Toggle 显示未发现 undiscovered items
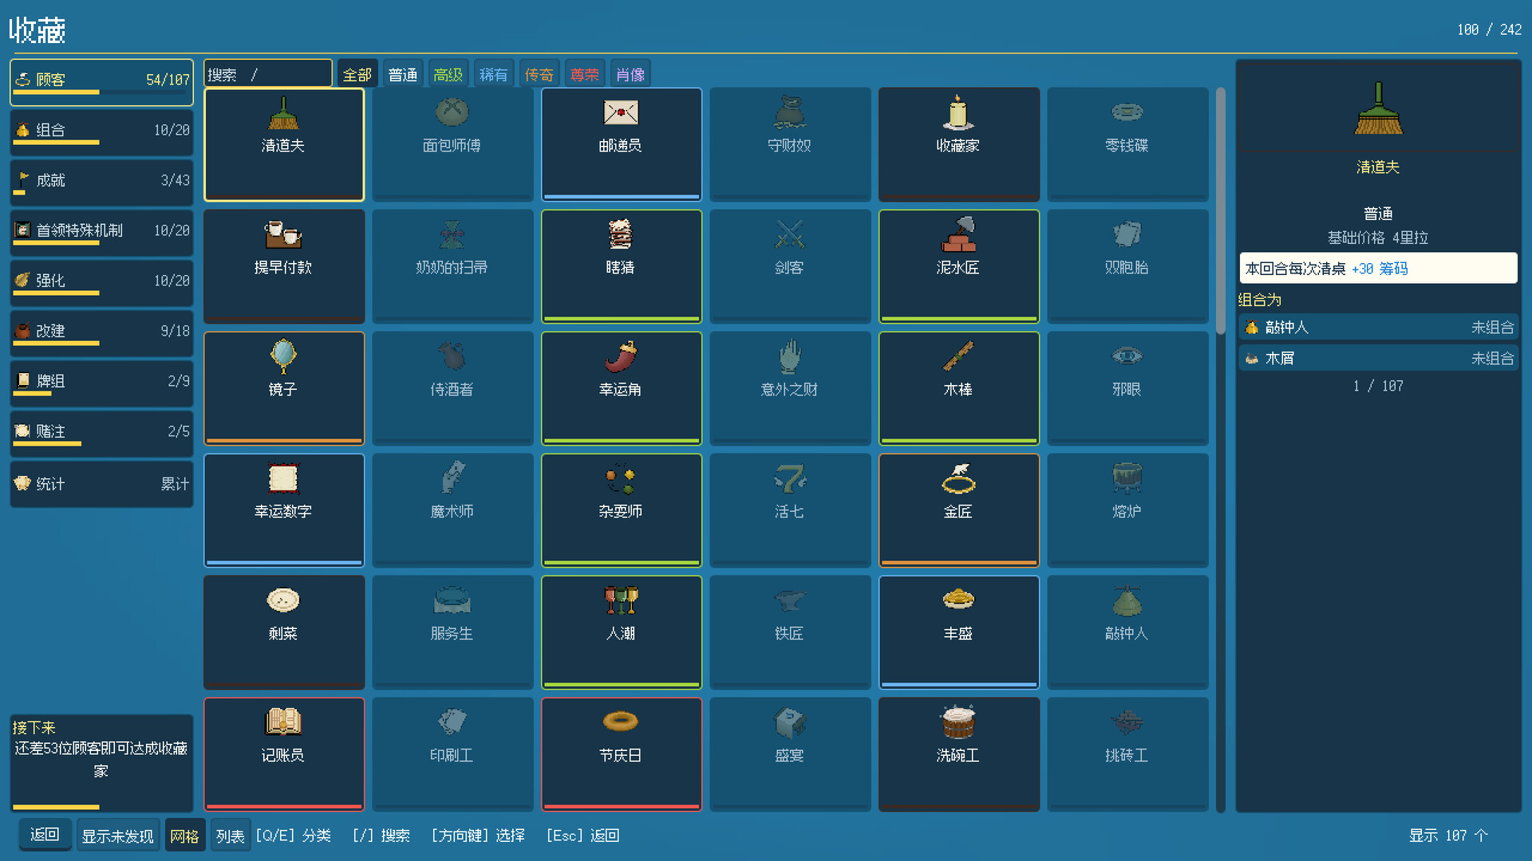1532x861 pixels. (118, 835)
